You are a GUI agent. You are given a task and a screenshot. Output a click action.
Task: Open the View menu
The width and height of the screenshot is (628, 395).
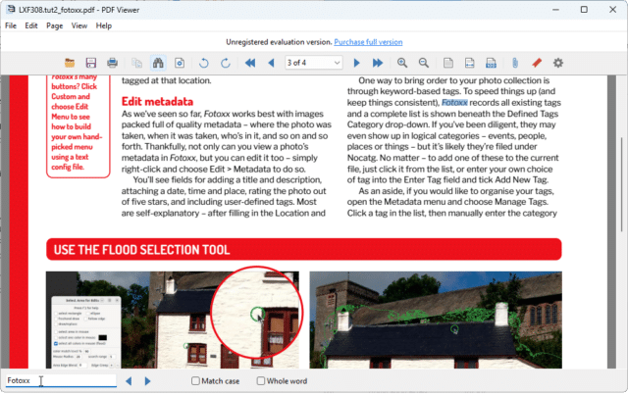(x=78, y=25)
